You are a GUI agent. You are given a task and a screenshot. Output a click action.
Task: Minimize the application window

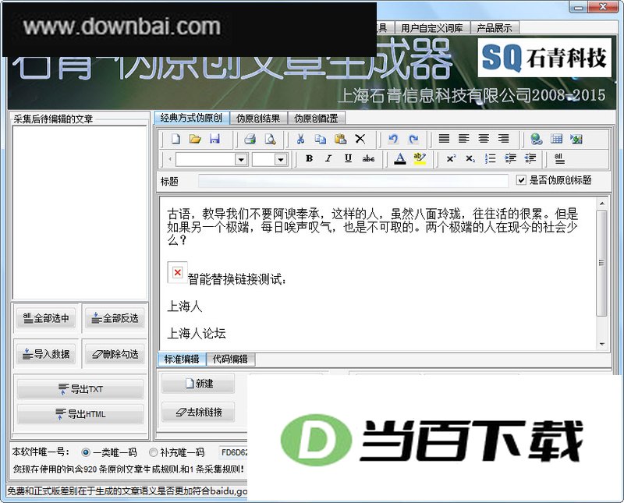(579, 7)
